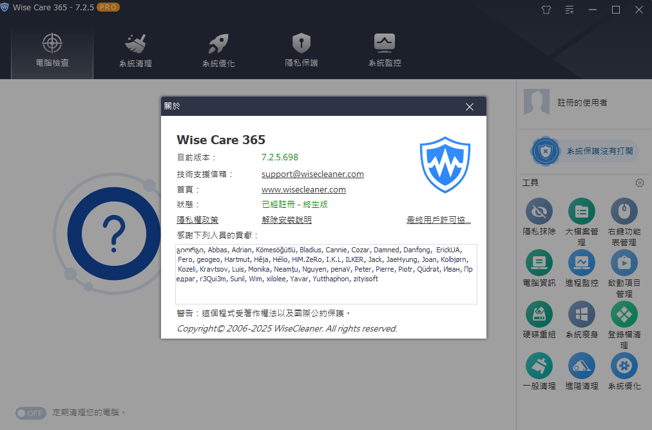
Task: Launch the 大檔案管理 big files manager tool
Action: point(581,222)
